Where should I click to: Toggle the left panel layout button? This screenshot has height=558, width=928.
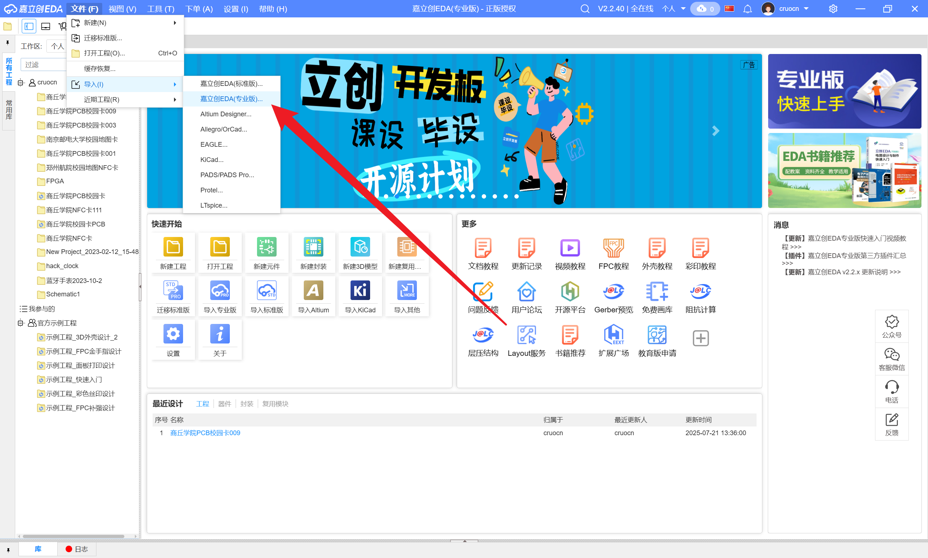(29, 26)
